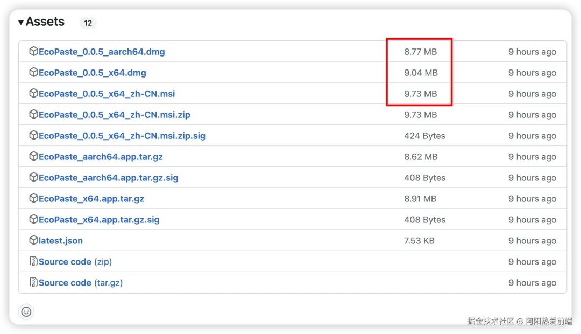The width and height of the screenshot is (581, 334).
Task: Click the package icon beside EcoPaste_x64.app.tar.gz.sig
Action: point(33,219)
